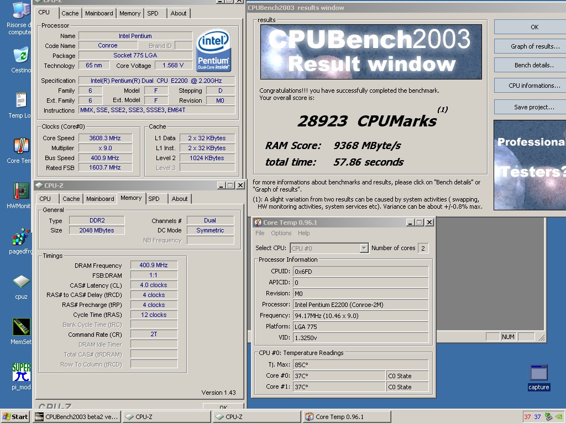Click the Tj. Max value 85C

360,364
